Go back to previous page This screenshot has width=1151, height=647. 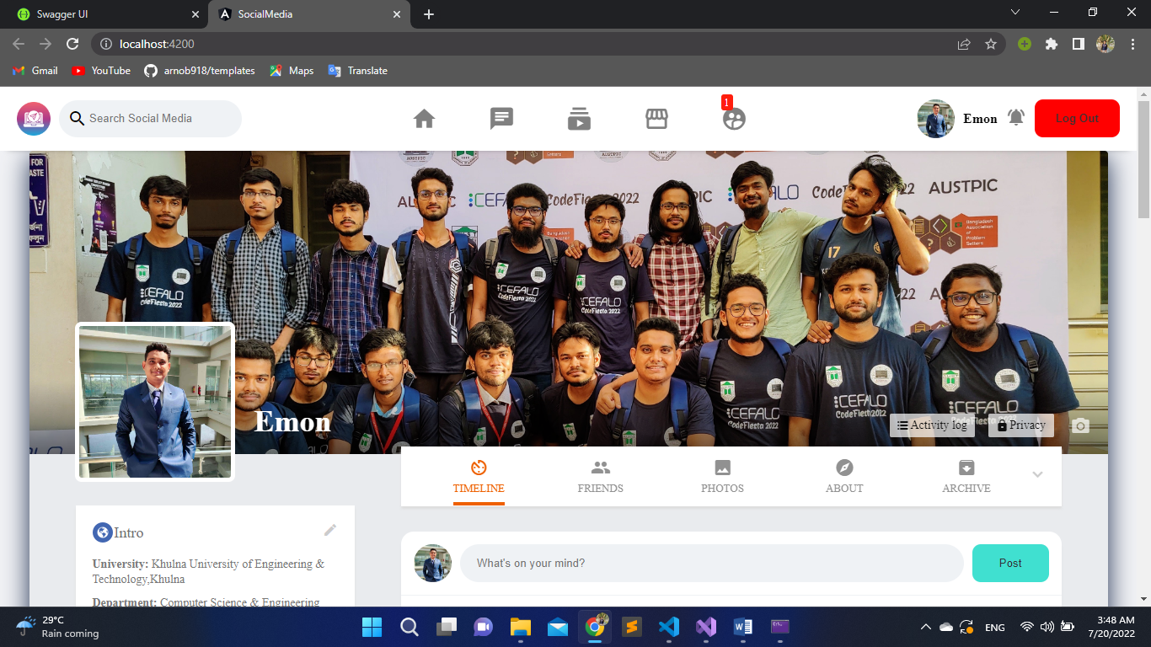click(20, 44)
